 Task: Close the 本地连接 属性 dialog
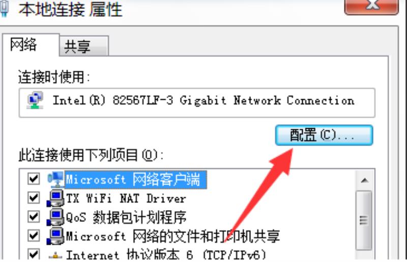coord(372,6)
